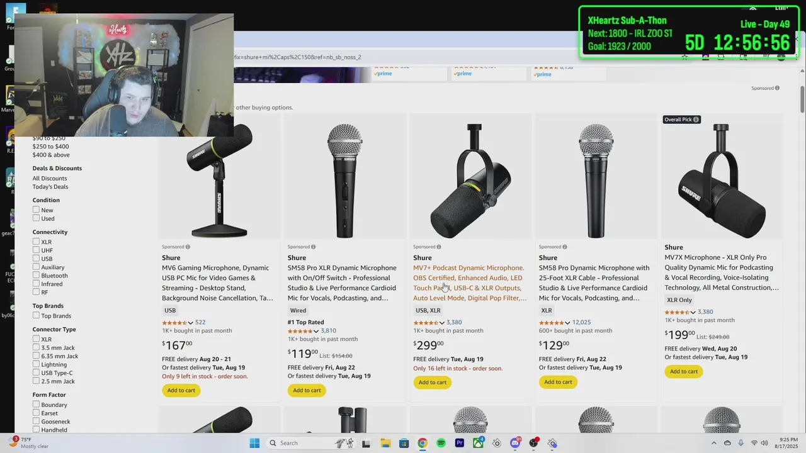Open Adobe Premiere Pro from the taskbar
This screenshot has height=453, width=806.
460,443
